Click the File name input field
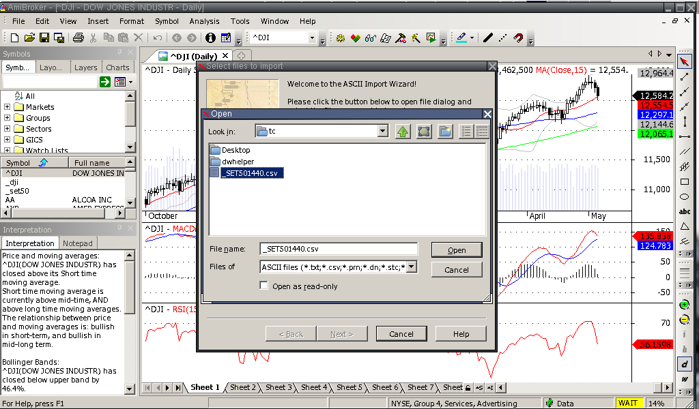 [x=339, y=249]
